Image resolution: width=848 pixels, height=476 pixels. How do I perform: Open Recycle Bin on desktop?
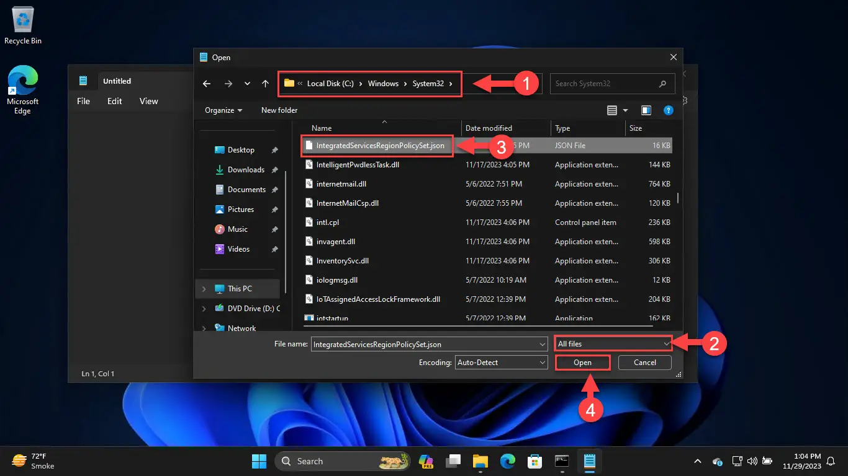pyautogui.click(x=22, y=25)
